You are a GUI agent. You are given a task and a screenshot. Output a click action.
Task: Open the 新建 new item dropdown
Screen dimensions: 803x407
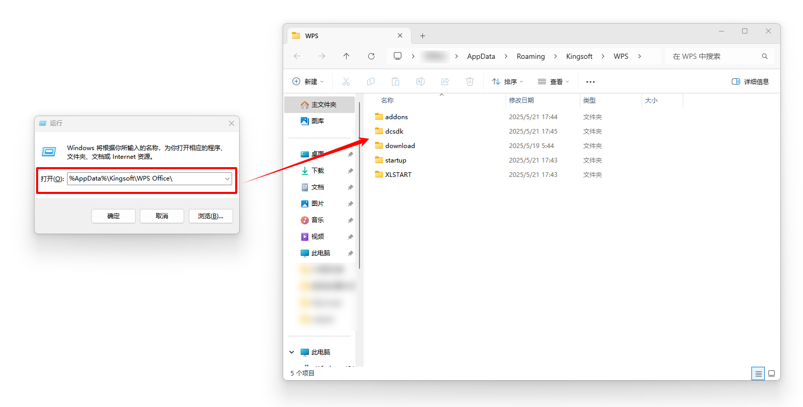(308, 82)
